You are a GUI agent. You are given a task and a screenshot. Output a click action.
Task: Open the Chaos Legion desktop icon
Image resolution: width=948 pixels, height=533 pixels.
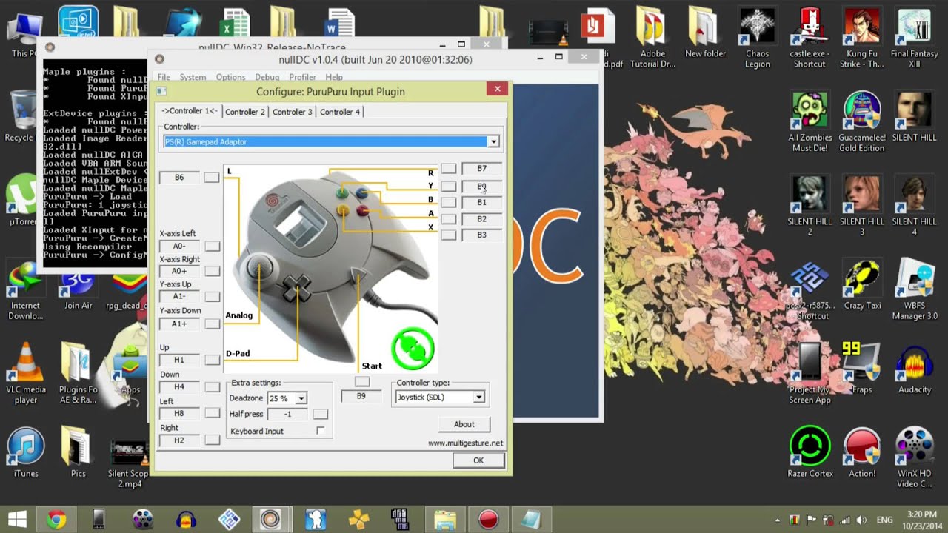(757, 38)
